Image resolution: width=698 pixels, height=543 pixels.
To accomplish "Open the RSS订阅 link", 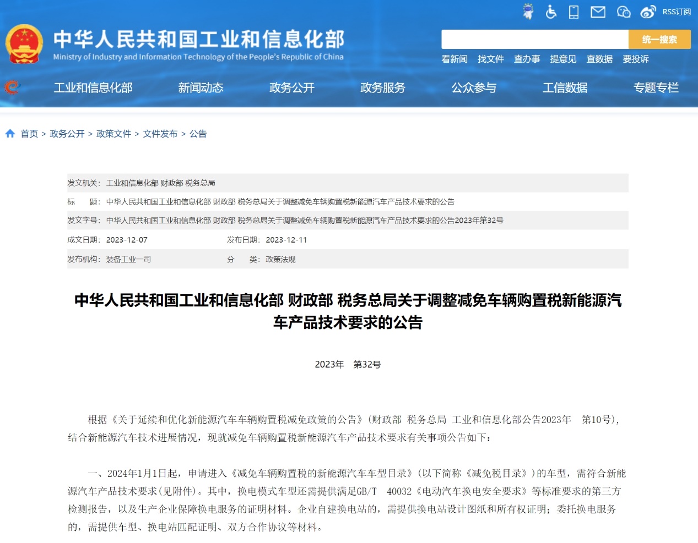I will point(677,12).
